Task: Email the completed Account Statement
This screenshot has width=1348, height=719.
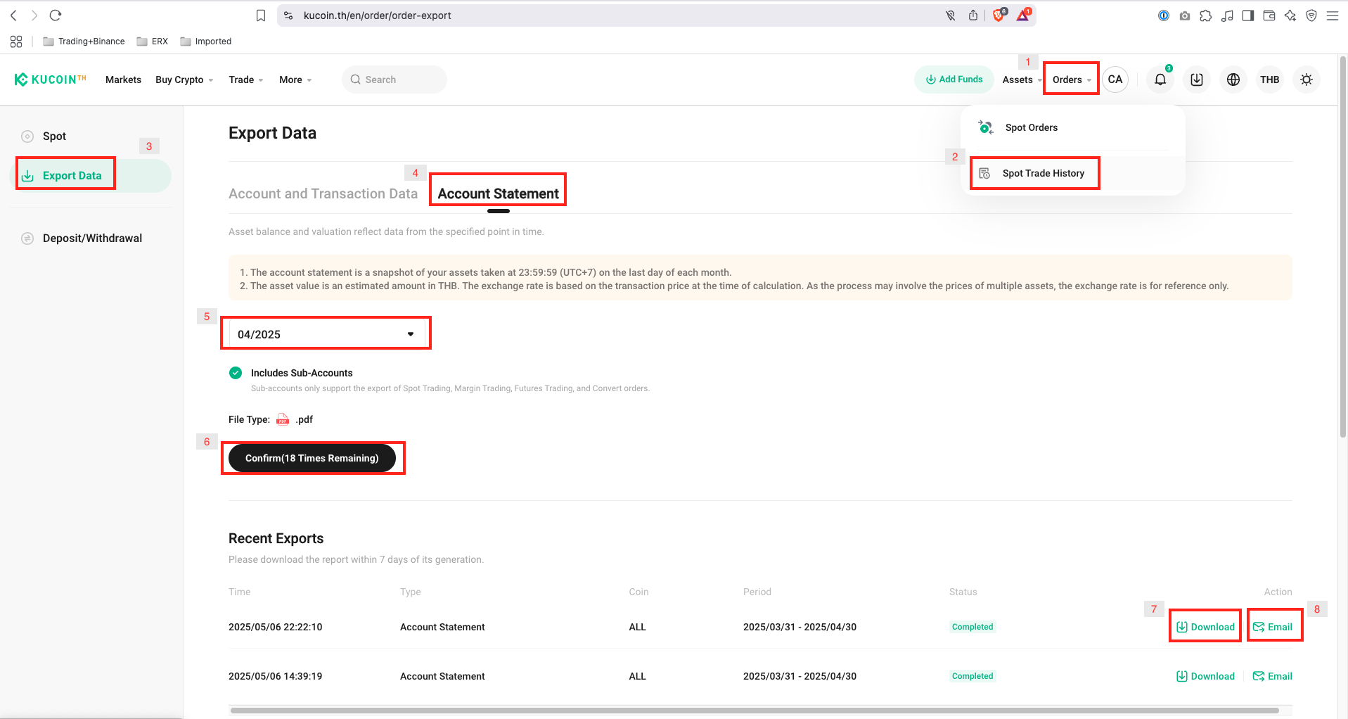Action: pyautogui.click(x=1274, y=626)
